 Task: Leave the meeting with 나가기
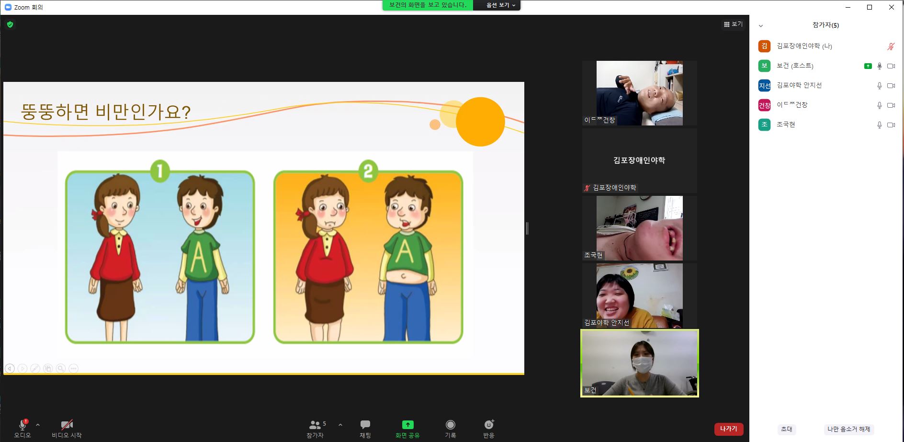click(x=729, y=429)
